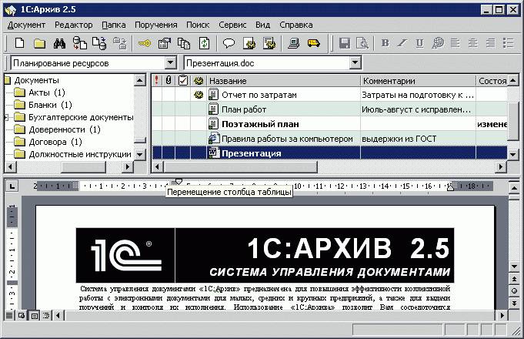Toggle underline formatting
Viewport: 524px width, 339px height.
(419, 43)
